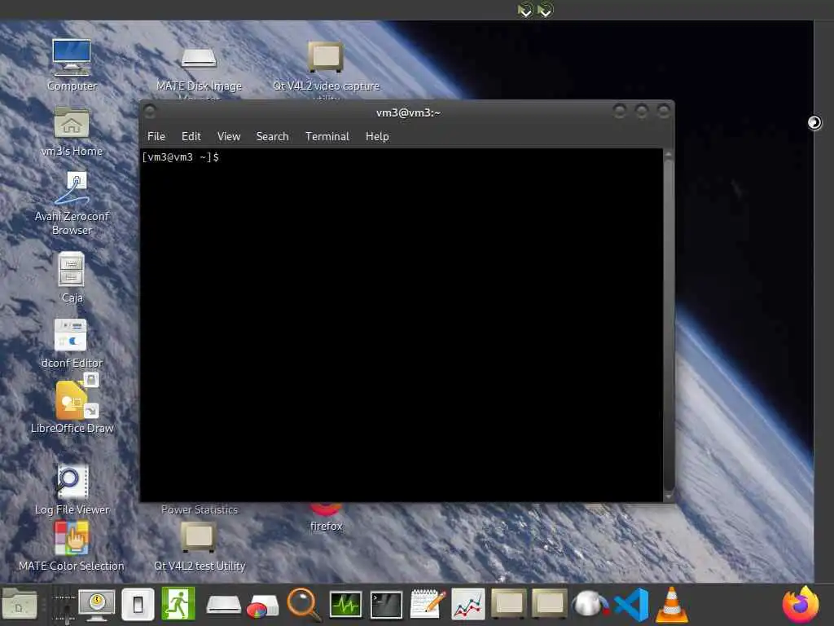Open Qt V4L2 test Utility desktop icon

(199, 538)
